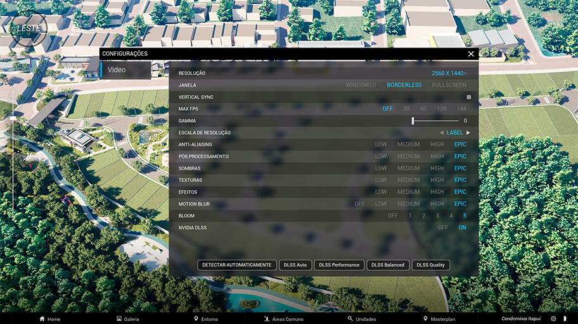Click the Unidades search icon
578x324 pixels.
[350, 319]
